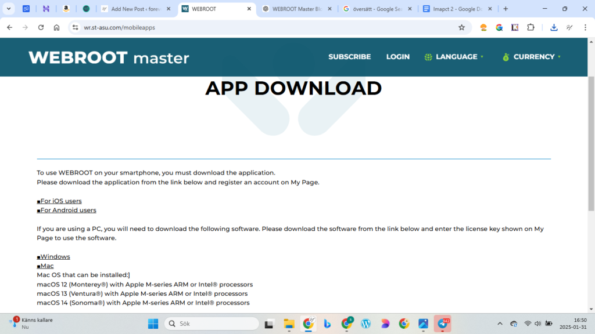Show hidden system tray icons
This screenshot has height=334, width=595.
coord(500,324)
